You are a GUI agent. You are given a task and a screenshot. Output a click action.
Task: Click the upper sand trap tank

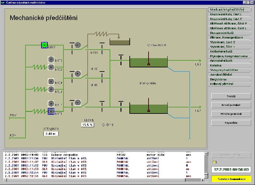pos(148,62)
